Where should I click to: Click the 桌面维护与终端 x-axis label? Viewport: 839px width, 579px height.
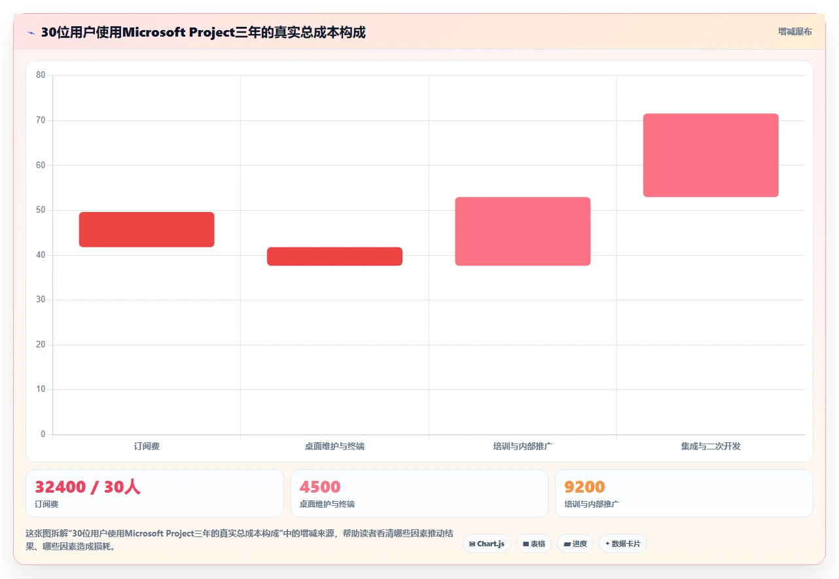334,446
